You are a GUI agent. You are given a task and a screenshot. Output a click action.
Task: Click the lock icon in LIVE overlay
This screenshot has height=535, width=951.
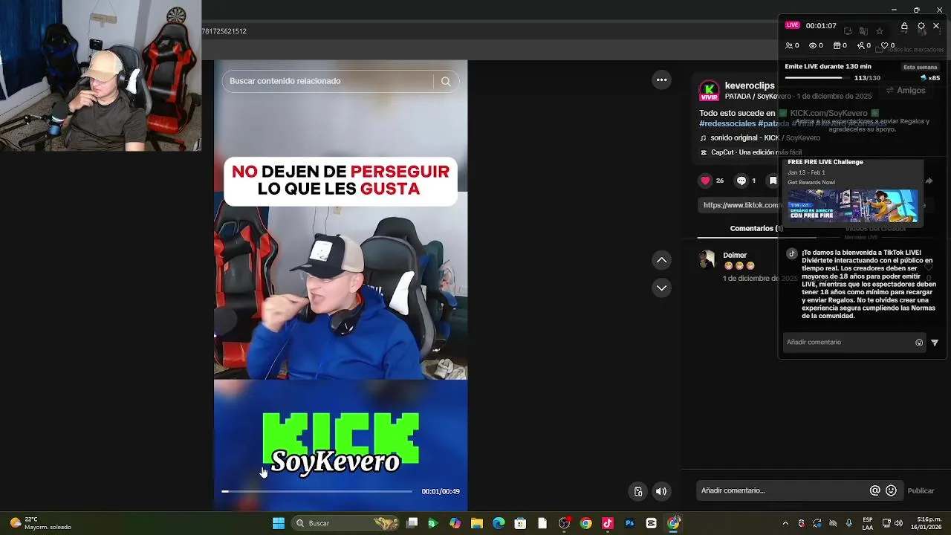(x=904, y=26)
